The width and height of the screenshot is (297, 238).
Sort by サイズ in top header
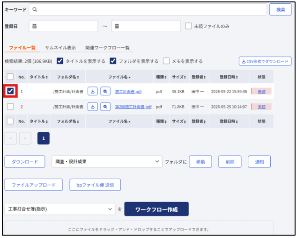pyautogui.click(x=179, y=77)
